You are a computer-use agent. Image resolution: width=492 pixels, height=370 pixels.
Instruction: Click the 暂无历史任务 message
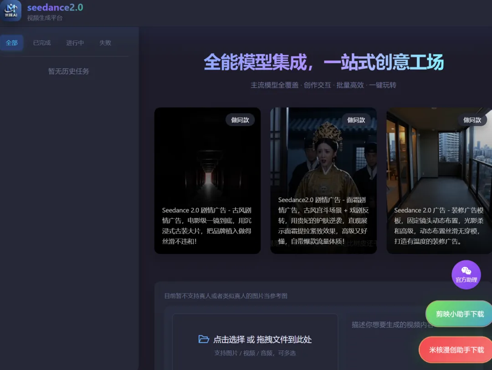click(x=68, y=71)
